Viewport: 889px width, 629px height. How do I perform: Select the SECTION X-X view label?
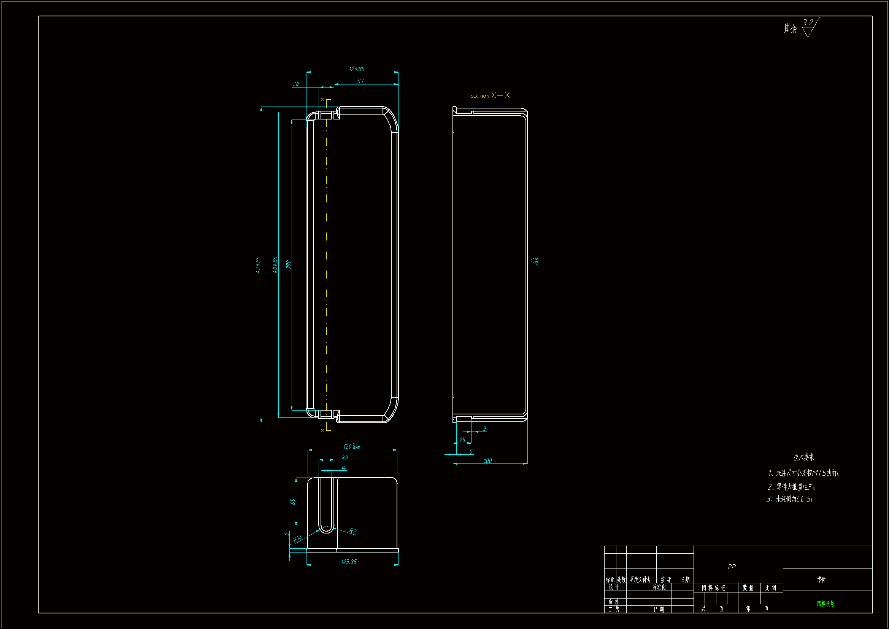point(490,96)
